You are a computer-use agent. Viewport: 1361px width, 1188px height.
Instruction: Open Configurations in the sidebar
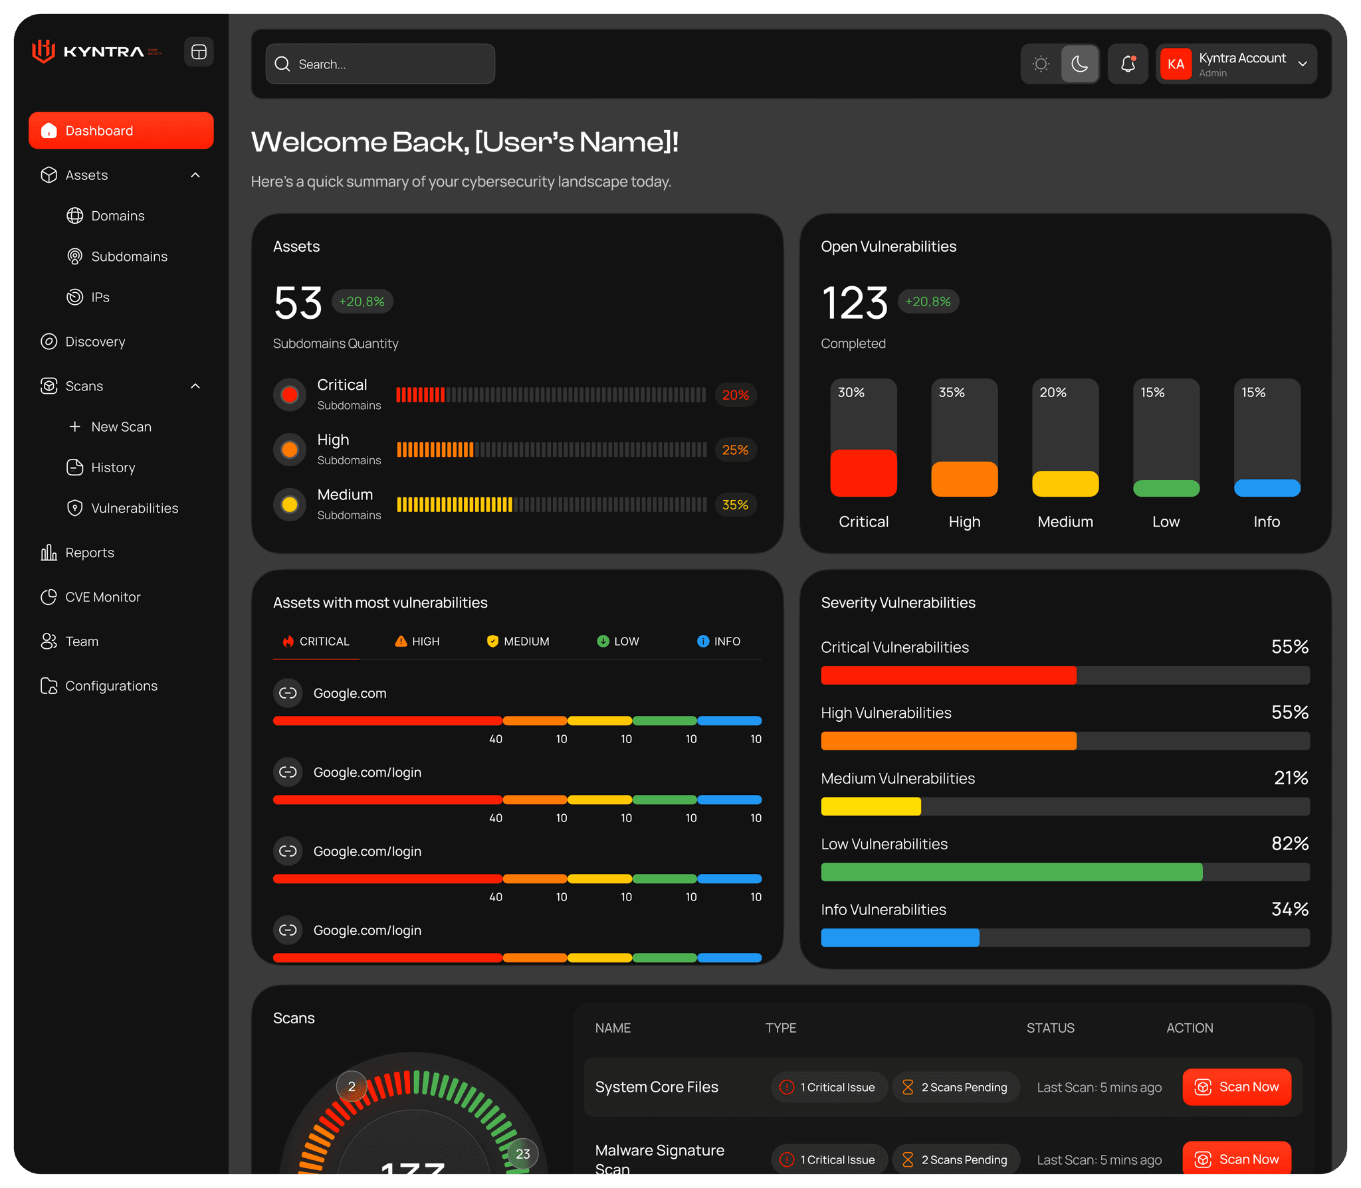click(x=111, y=686)
